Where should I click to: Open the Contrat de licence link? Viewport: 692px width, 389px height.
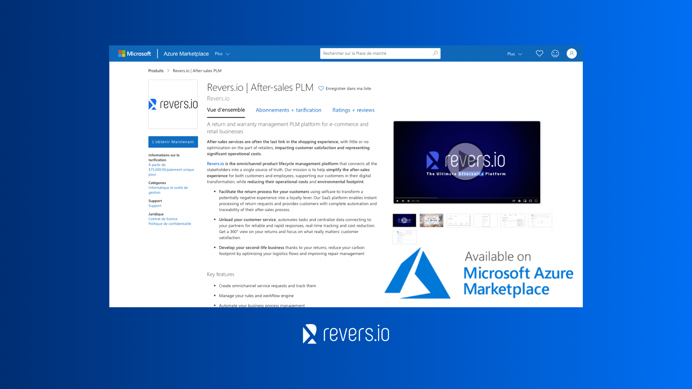[163, 219]
